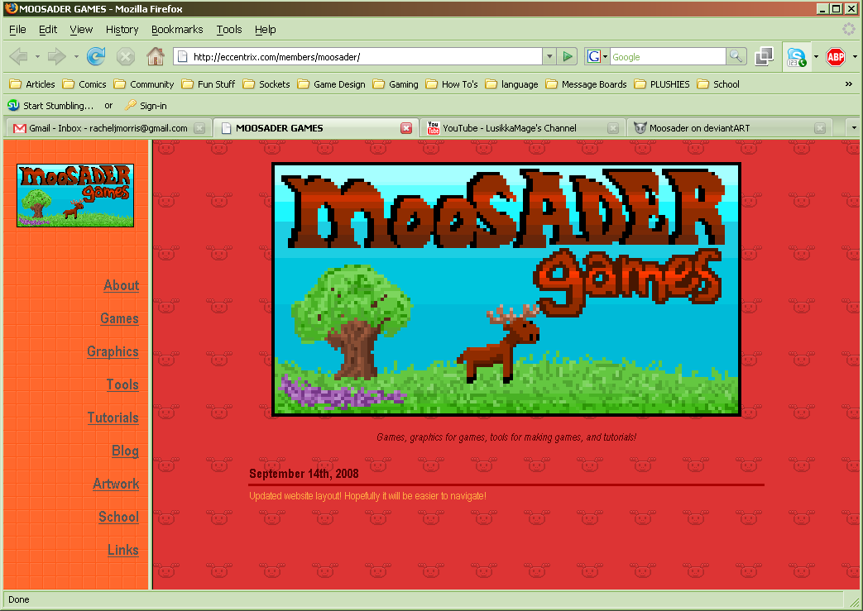Open the list all tabs dropdown
863x611 pixels.
coord(854,128)
